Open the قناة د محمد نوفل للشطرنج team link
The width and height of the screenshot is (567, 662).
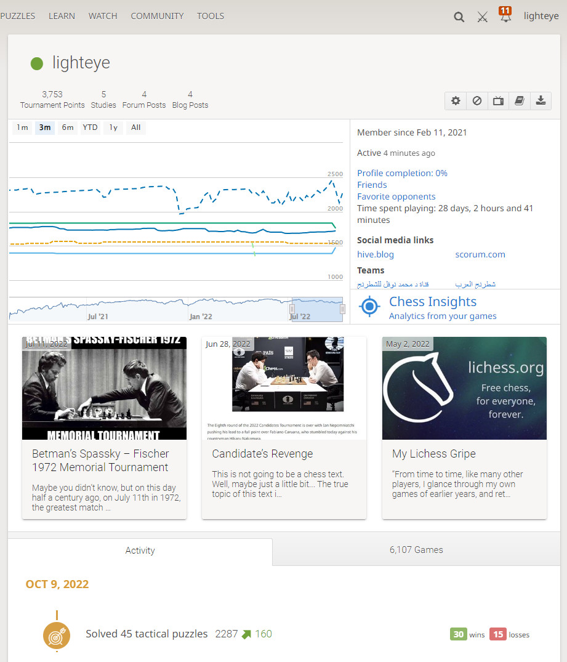coord(393,284)
